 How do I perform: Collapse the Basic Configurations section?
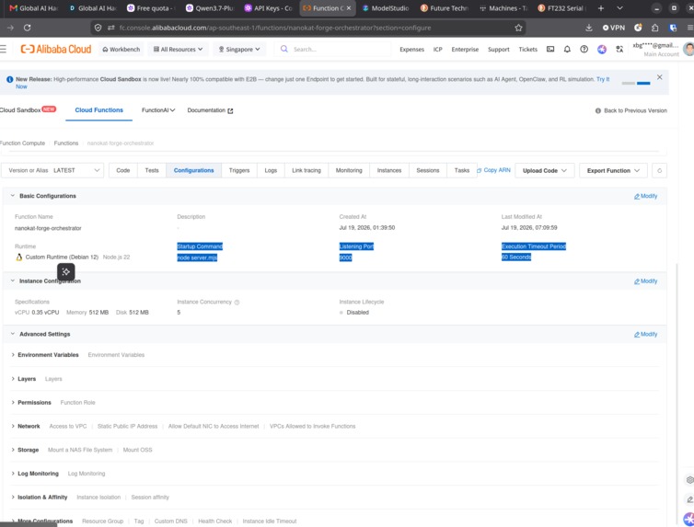pos(12,195)
